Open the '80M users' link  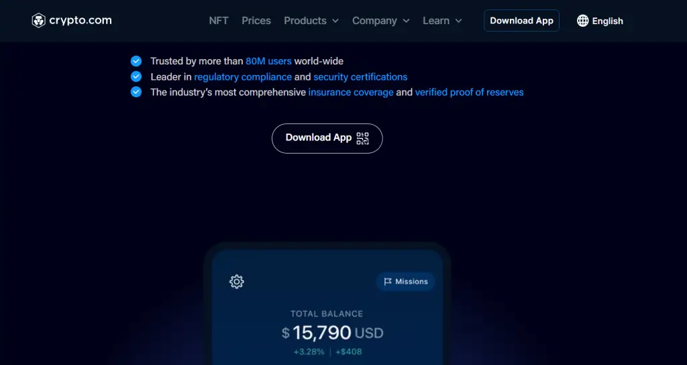[268, 61]
